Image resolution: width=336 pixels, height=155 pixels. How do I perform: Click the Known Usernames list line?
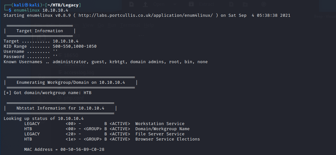105,62
